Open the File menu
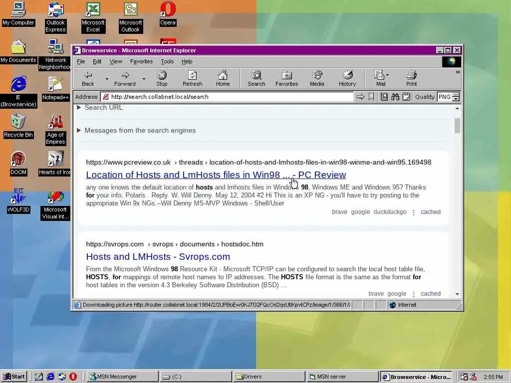 click(81, 61)
